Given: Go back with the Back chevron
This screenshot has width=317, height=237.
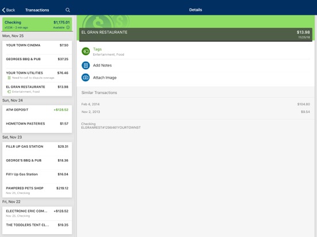Looking at the screenshot, I should tap(9, 10).
